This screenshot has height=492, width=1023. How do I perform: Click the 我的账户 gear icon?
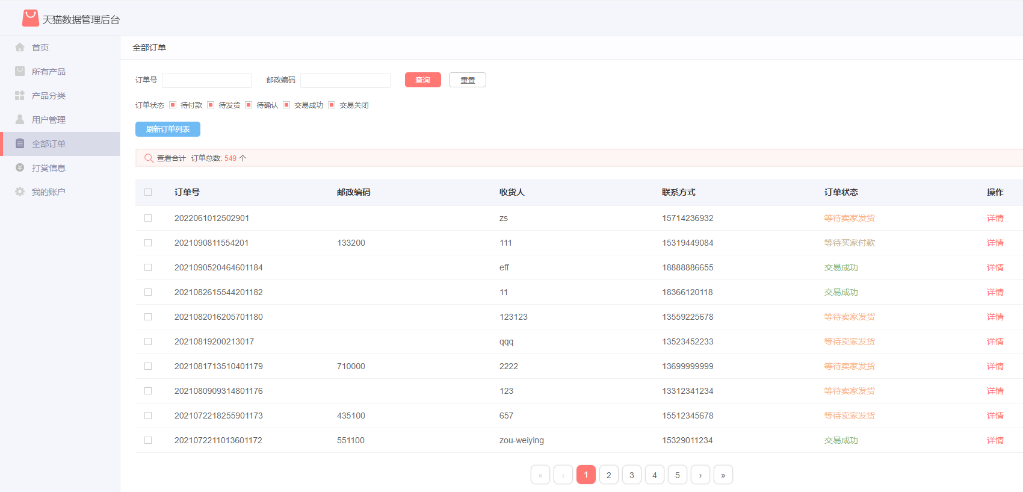20,192
